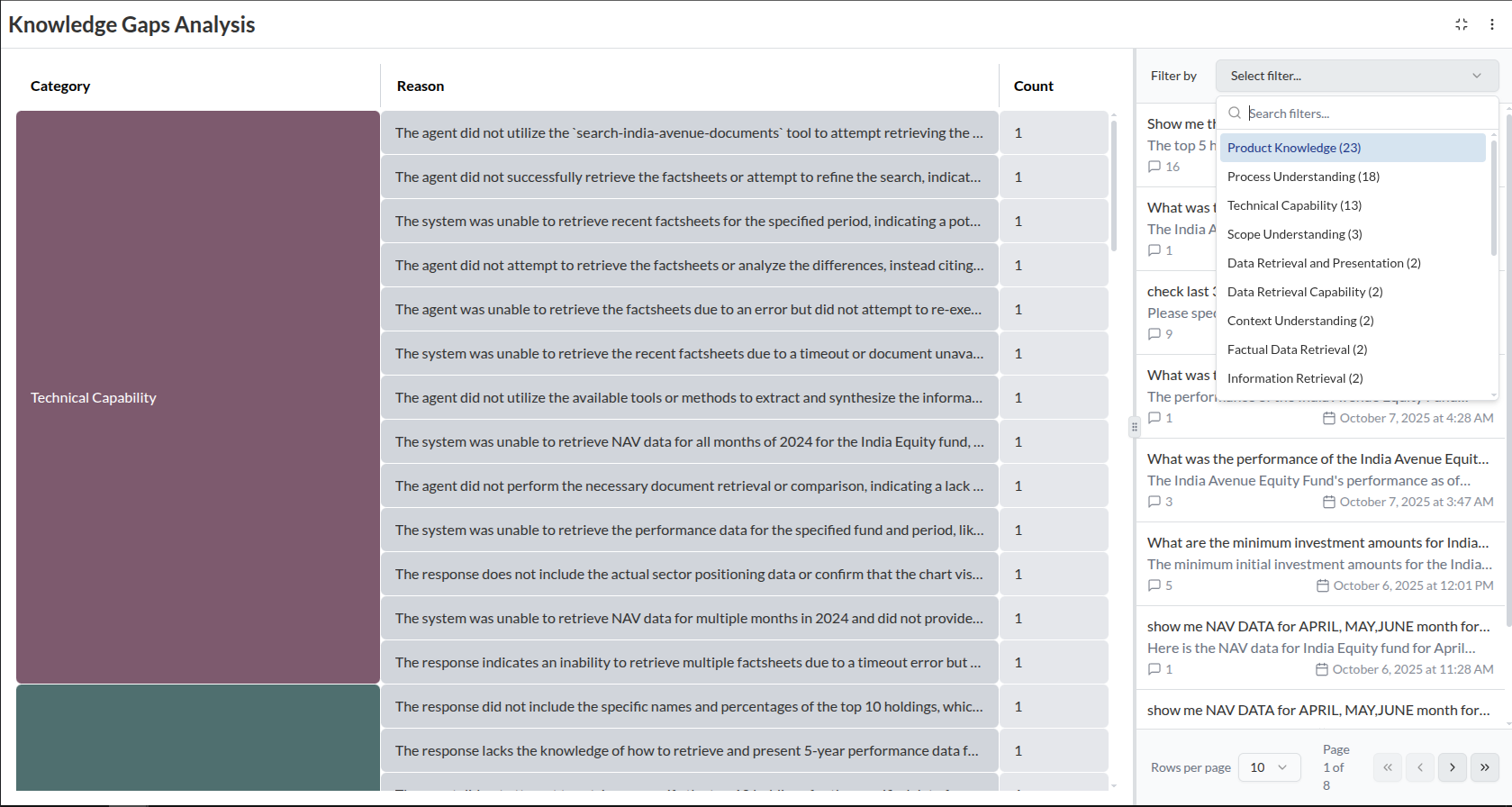The height and width of the screenshot is (807, 1512).
Task: Jump to the first page arrow
Action: 1388,767
